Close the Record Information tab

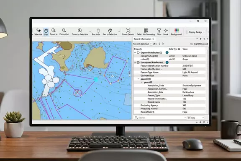coord(153,39)
